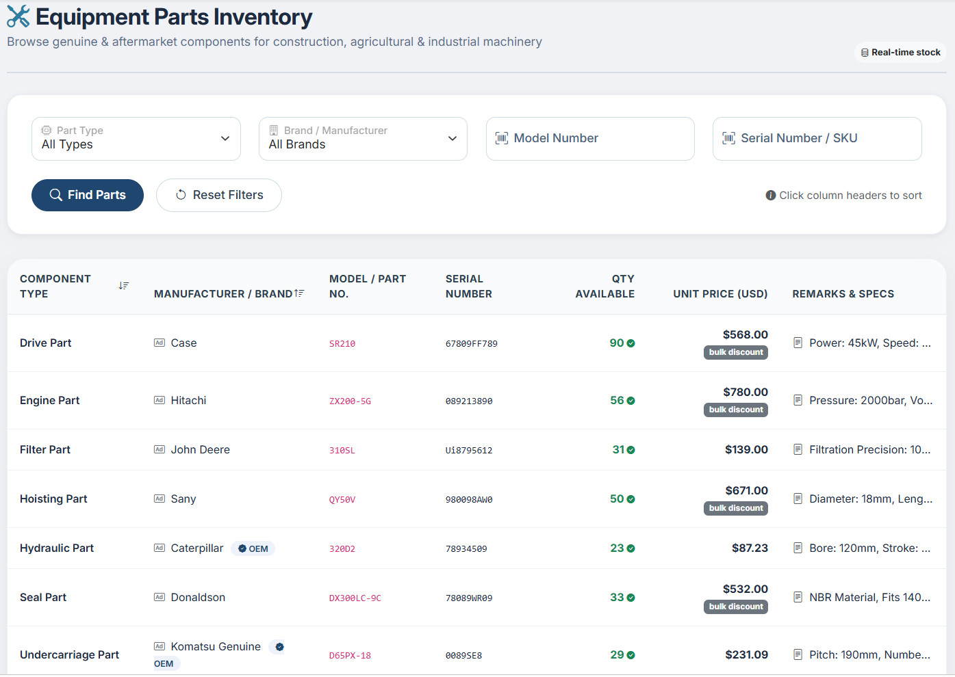
Task: Open the SR210 model number link
Action: (342, 344)
